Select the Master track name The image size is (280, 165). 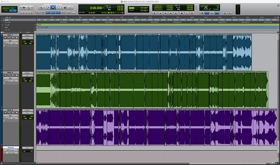pos(11,147)
